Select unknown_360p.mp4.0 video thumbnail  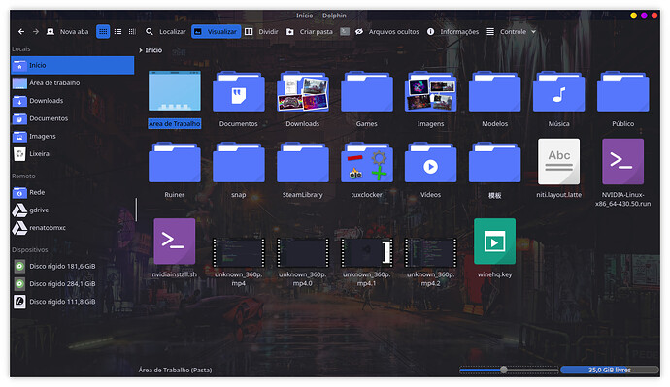(303, 252)
